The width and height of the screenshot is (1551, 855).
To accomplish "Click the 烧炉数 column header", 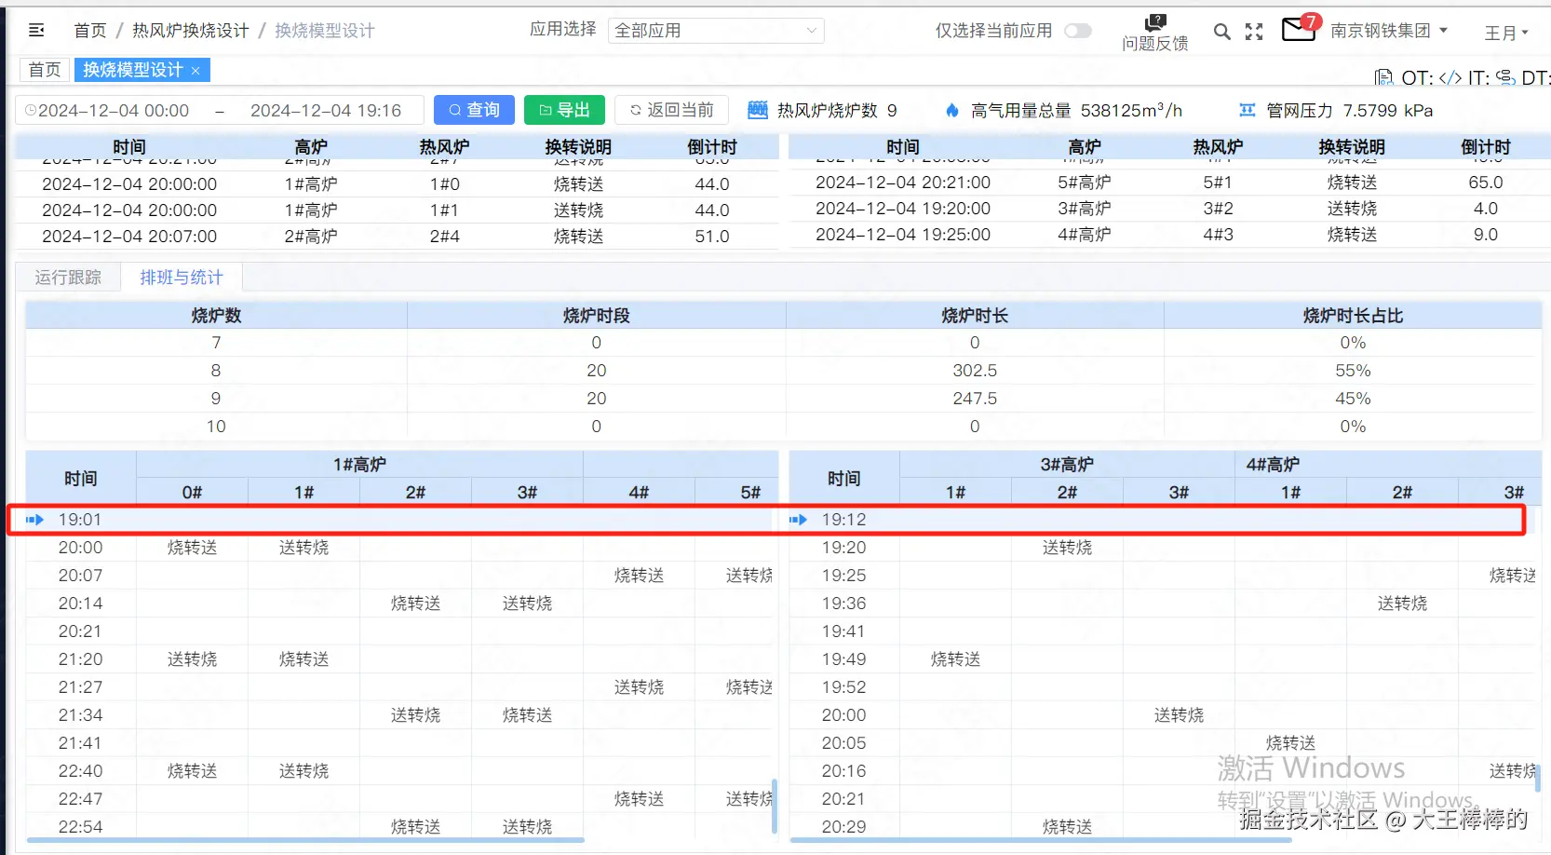I will click(216, 316).
